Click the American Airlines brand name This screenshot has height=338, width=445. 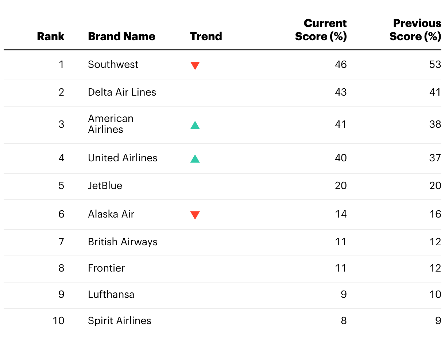[111, 124]
